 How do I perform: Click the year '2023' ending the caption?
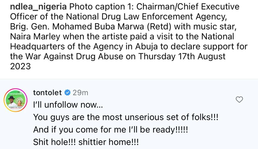(20, 66)
